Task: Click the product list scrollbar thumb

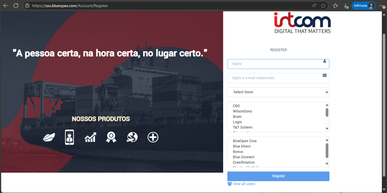Action: tap(327, 151)
